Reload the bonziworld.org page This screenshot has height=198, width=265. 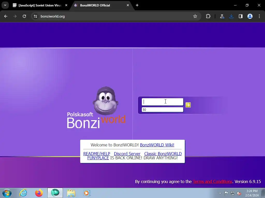pos(24,16)
